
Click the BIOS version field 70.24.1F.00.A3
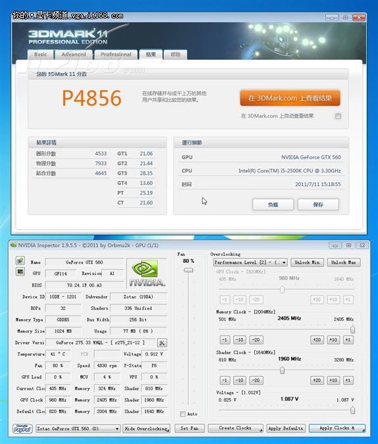tap(84, 285)
